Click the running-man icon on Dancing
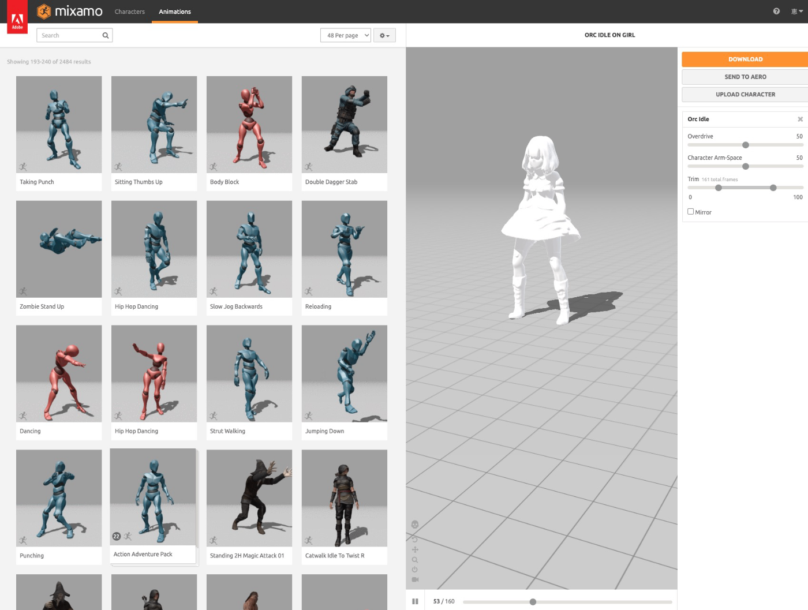 [23, 416]
